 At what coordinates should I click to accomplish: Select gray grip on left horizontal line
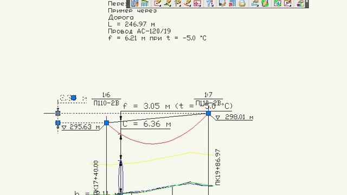[x=58, y=113]
